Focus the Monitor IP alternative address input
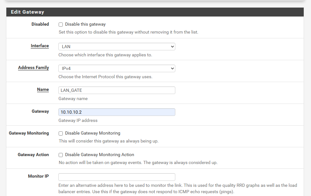Viewport: 311px width, 196px height. pos(116,177)
